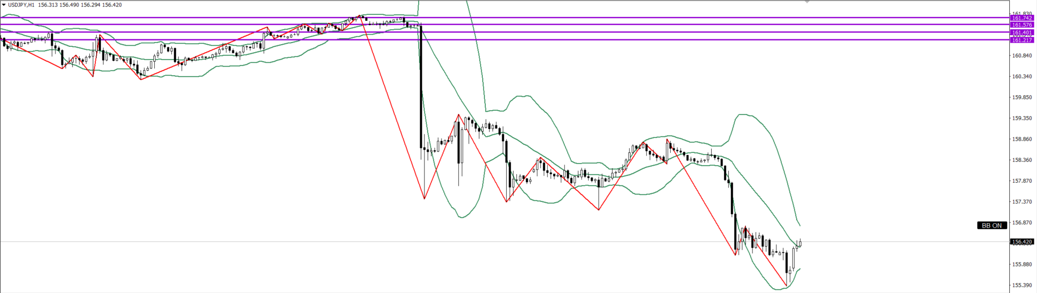Click the USDJPY,H1 chart title text

(x=22, y=5)
